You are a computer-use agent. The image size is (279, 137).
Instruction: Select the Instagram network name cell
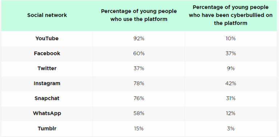point(47,83)
